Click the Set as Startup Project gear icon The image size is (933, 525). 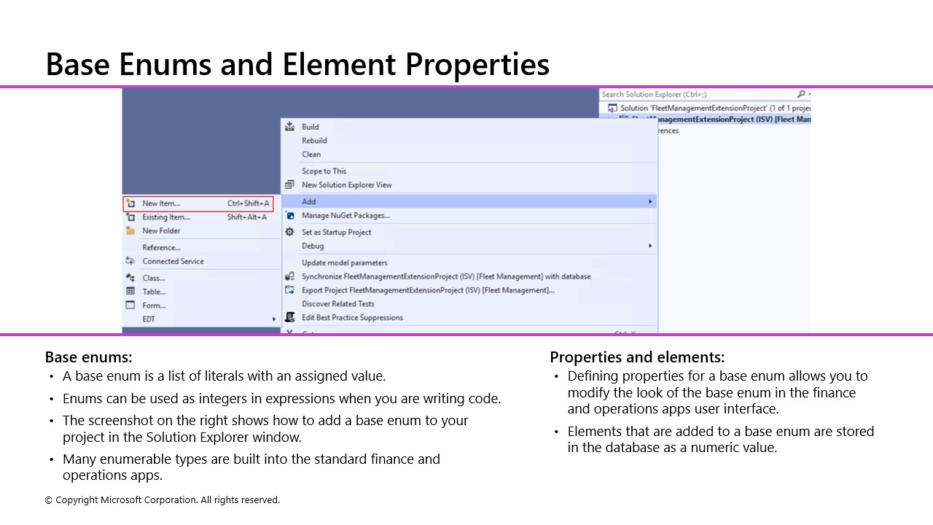(x=290, y=232)
